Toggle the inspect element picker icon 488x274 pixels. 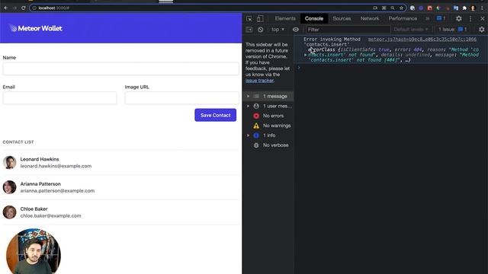[249, 18]
